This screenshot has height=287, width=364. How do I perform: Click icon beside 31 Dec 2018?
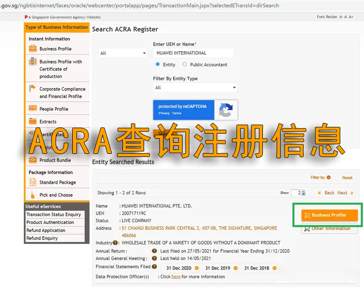click(275, 268)
